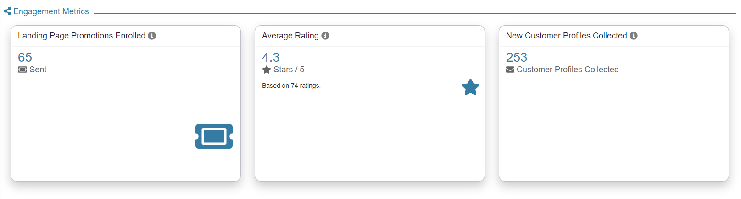Click the New Customer Profiles Collected title
The image size is (741, 199).
pyautogui.click(x=566, y=36)
